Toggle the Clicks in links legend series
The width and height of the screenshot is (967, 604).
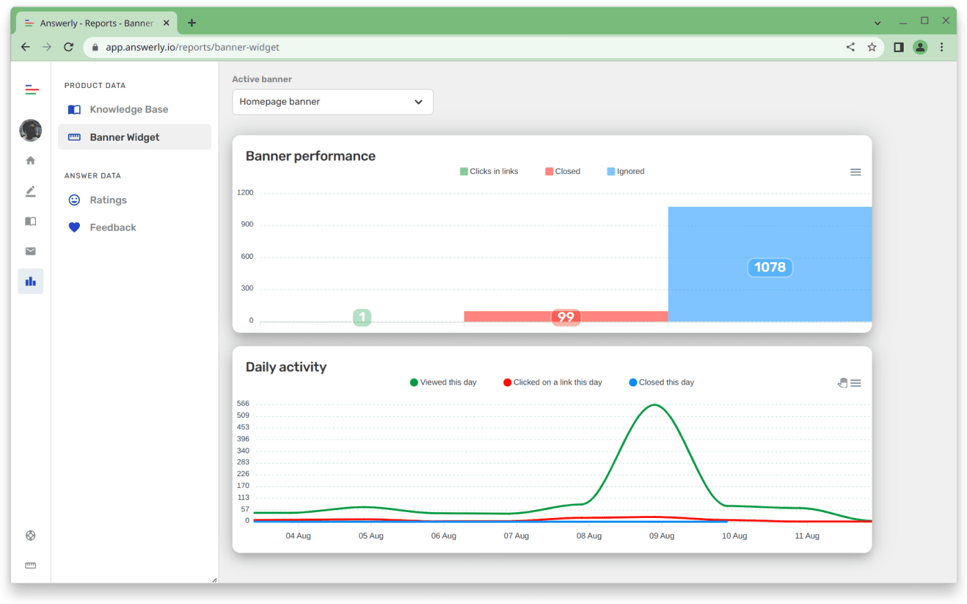[489, 171]
